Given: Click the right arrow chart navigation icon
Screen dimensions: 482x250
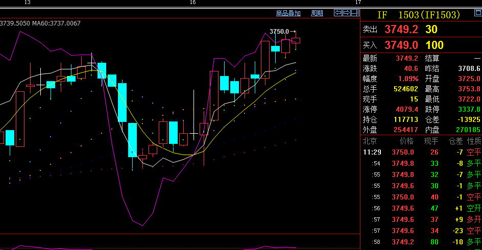Looking at the screenshot, I should 346,13.
